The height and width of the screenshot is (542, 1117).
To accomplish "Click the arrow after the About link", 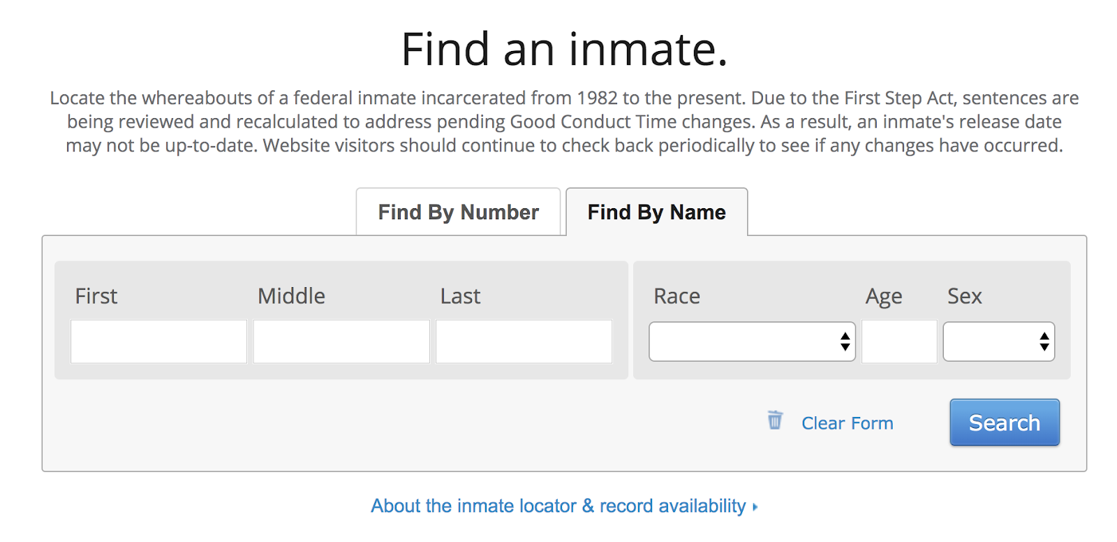I will [755, 507].
